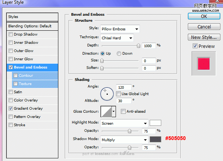The image size is (223, 161).
Task: Click the OK button
Action: click(x=204, y=16)
